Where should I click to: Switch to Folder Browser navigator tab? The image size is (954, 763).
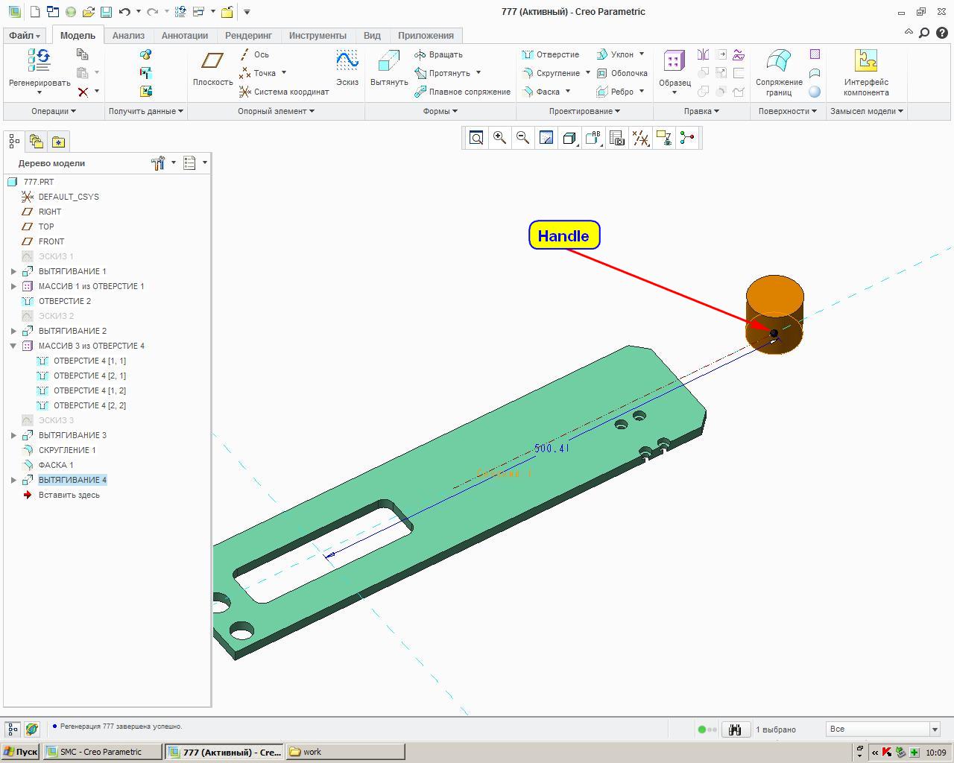(36, 142)
